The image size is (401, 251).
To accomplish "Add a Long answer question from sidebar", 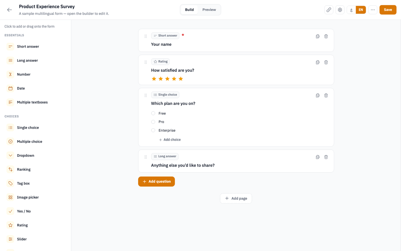I will tap(35, 61).
